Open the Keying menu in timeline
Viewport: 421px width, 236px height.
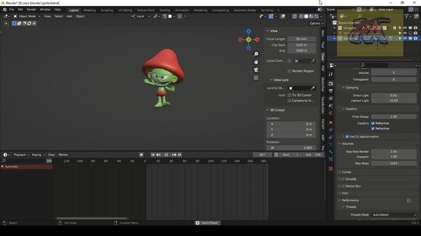[x=38, y=155]
